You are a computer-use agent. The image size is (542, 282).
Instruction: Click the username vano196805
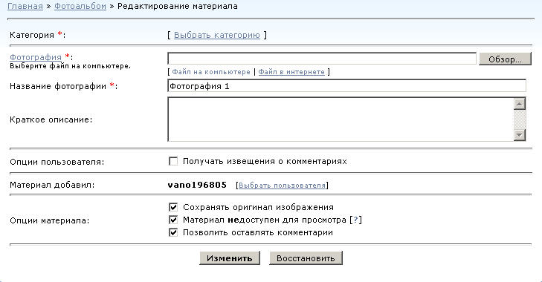197,185
